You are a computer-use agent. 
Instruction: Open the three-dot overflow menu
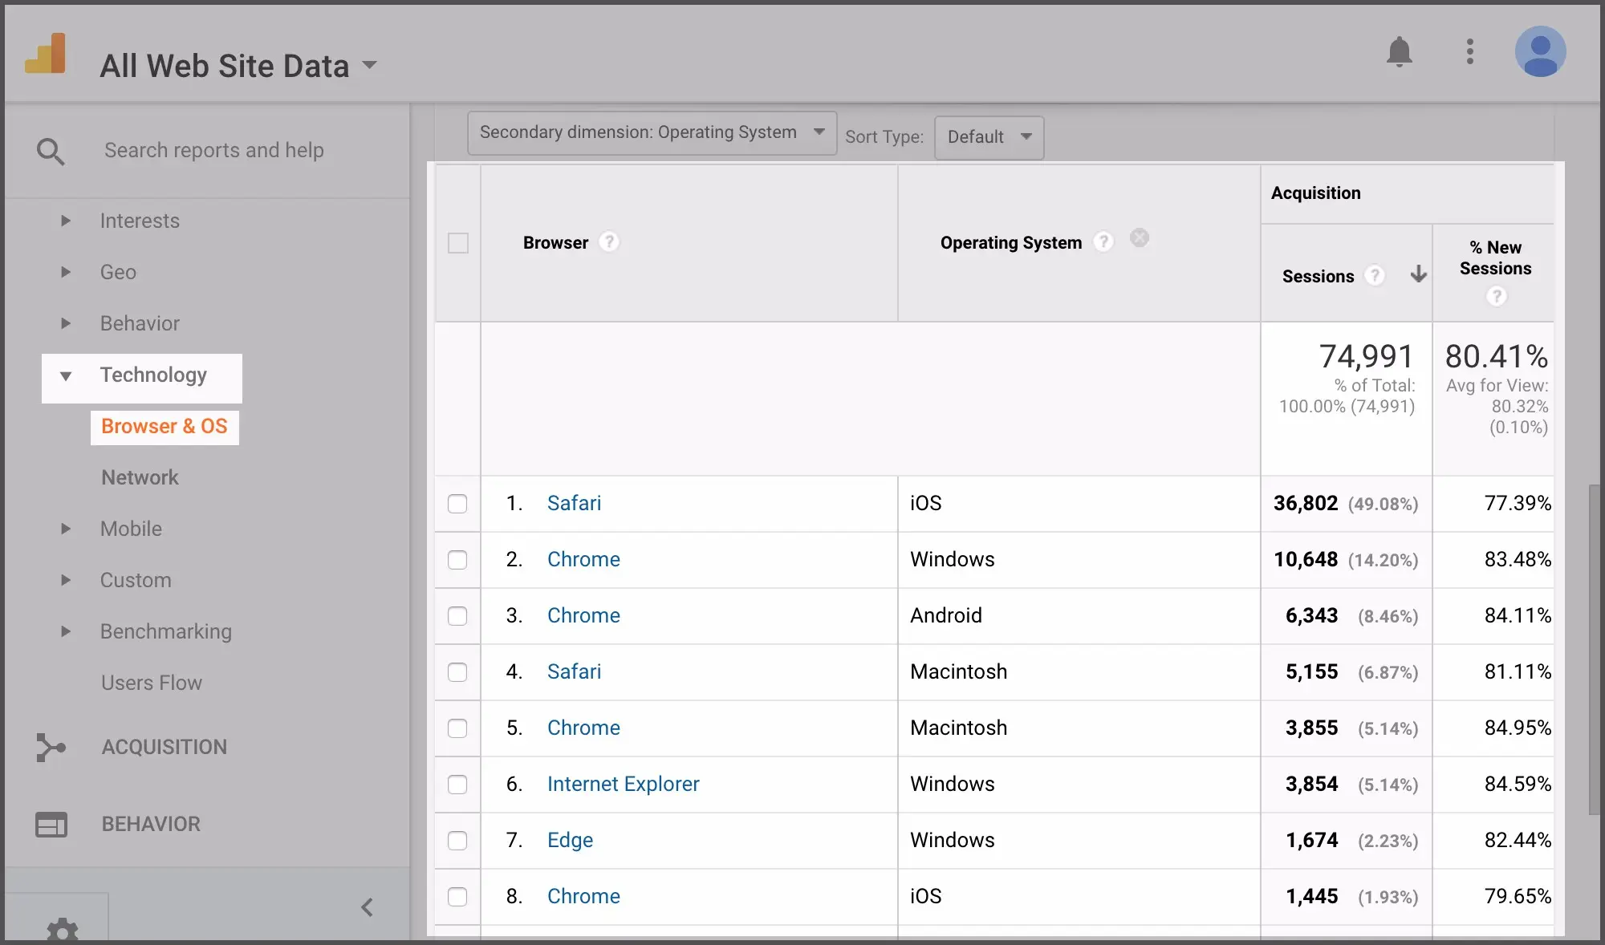[1469, 51]
